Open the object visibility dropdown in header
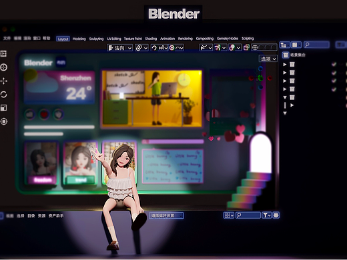This screenshot has height=260, width=347. pyautogui.click(x=206, y=47)
